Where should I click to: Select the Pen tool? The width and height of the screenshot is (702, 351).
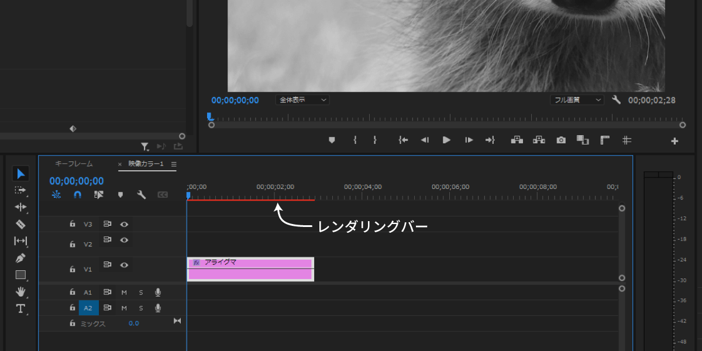coord(20,257)
